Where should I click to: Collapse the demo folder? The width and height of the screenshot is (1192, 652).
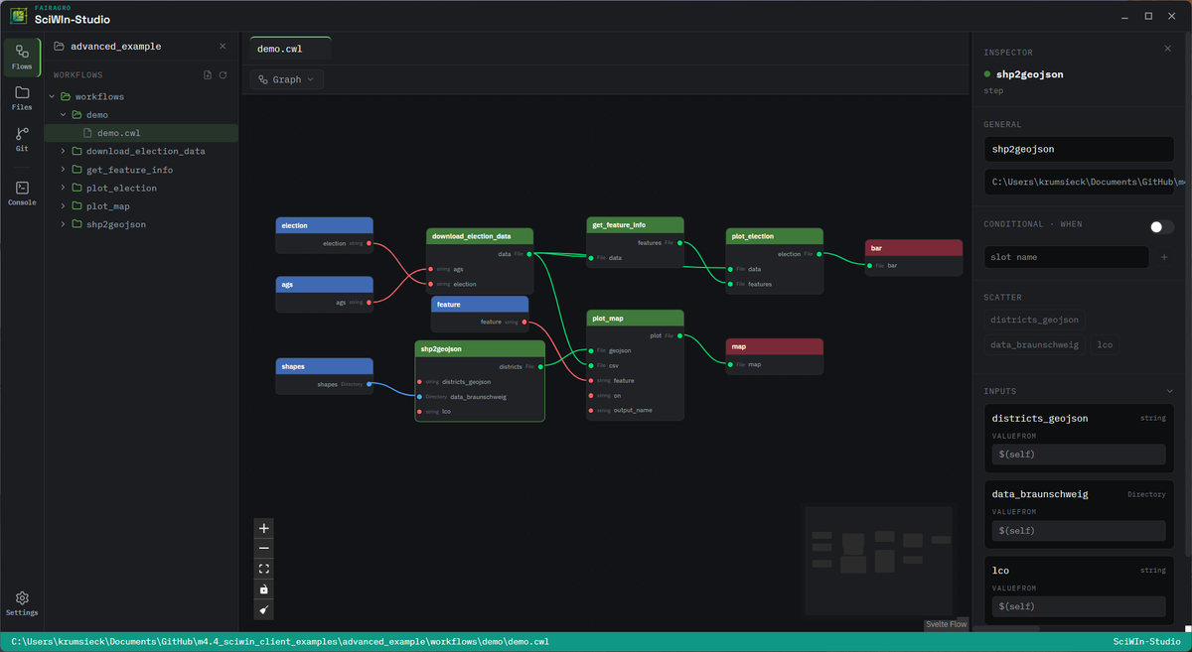tap(64, 115)
